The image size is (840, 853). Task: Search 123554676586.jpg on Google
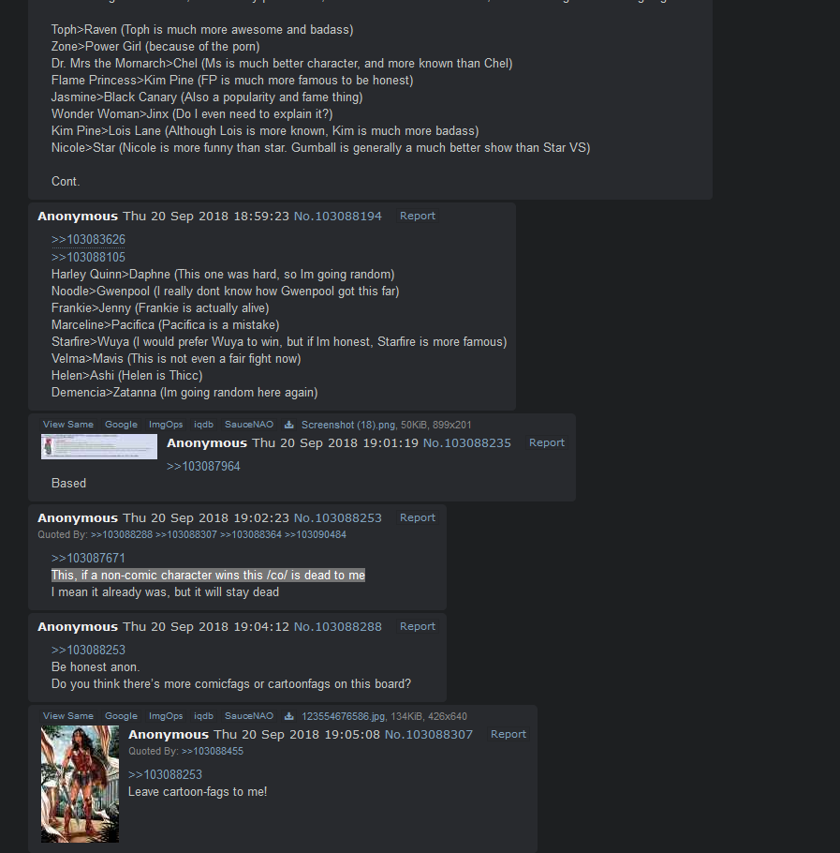pos(121,716)
